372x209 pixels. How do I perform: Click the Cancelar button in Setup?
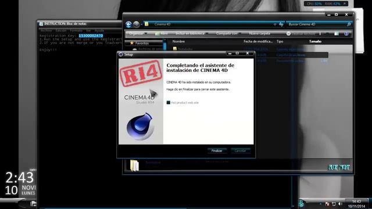click(240, 151)
